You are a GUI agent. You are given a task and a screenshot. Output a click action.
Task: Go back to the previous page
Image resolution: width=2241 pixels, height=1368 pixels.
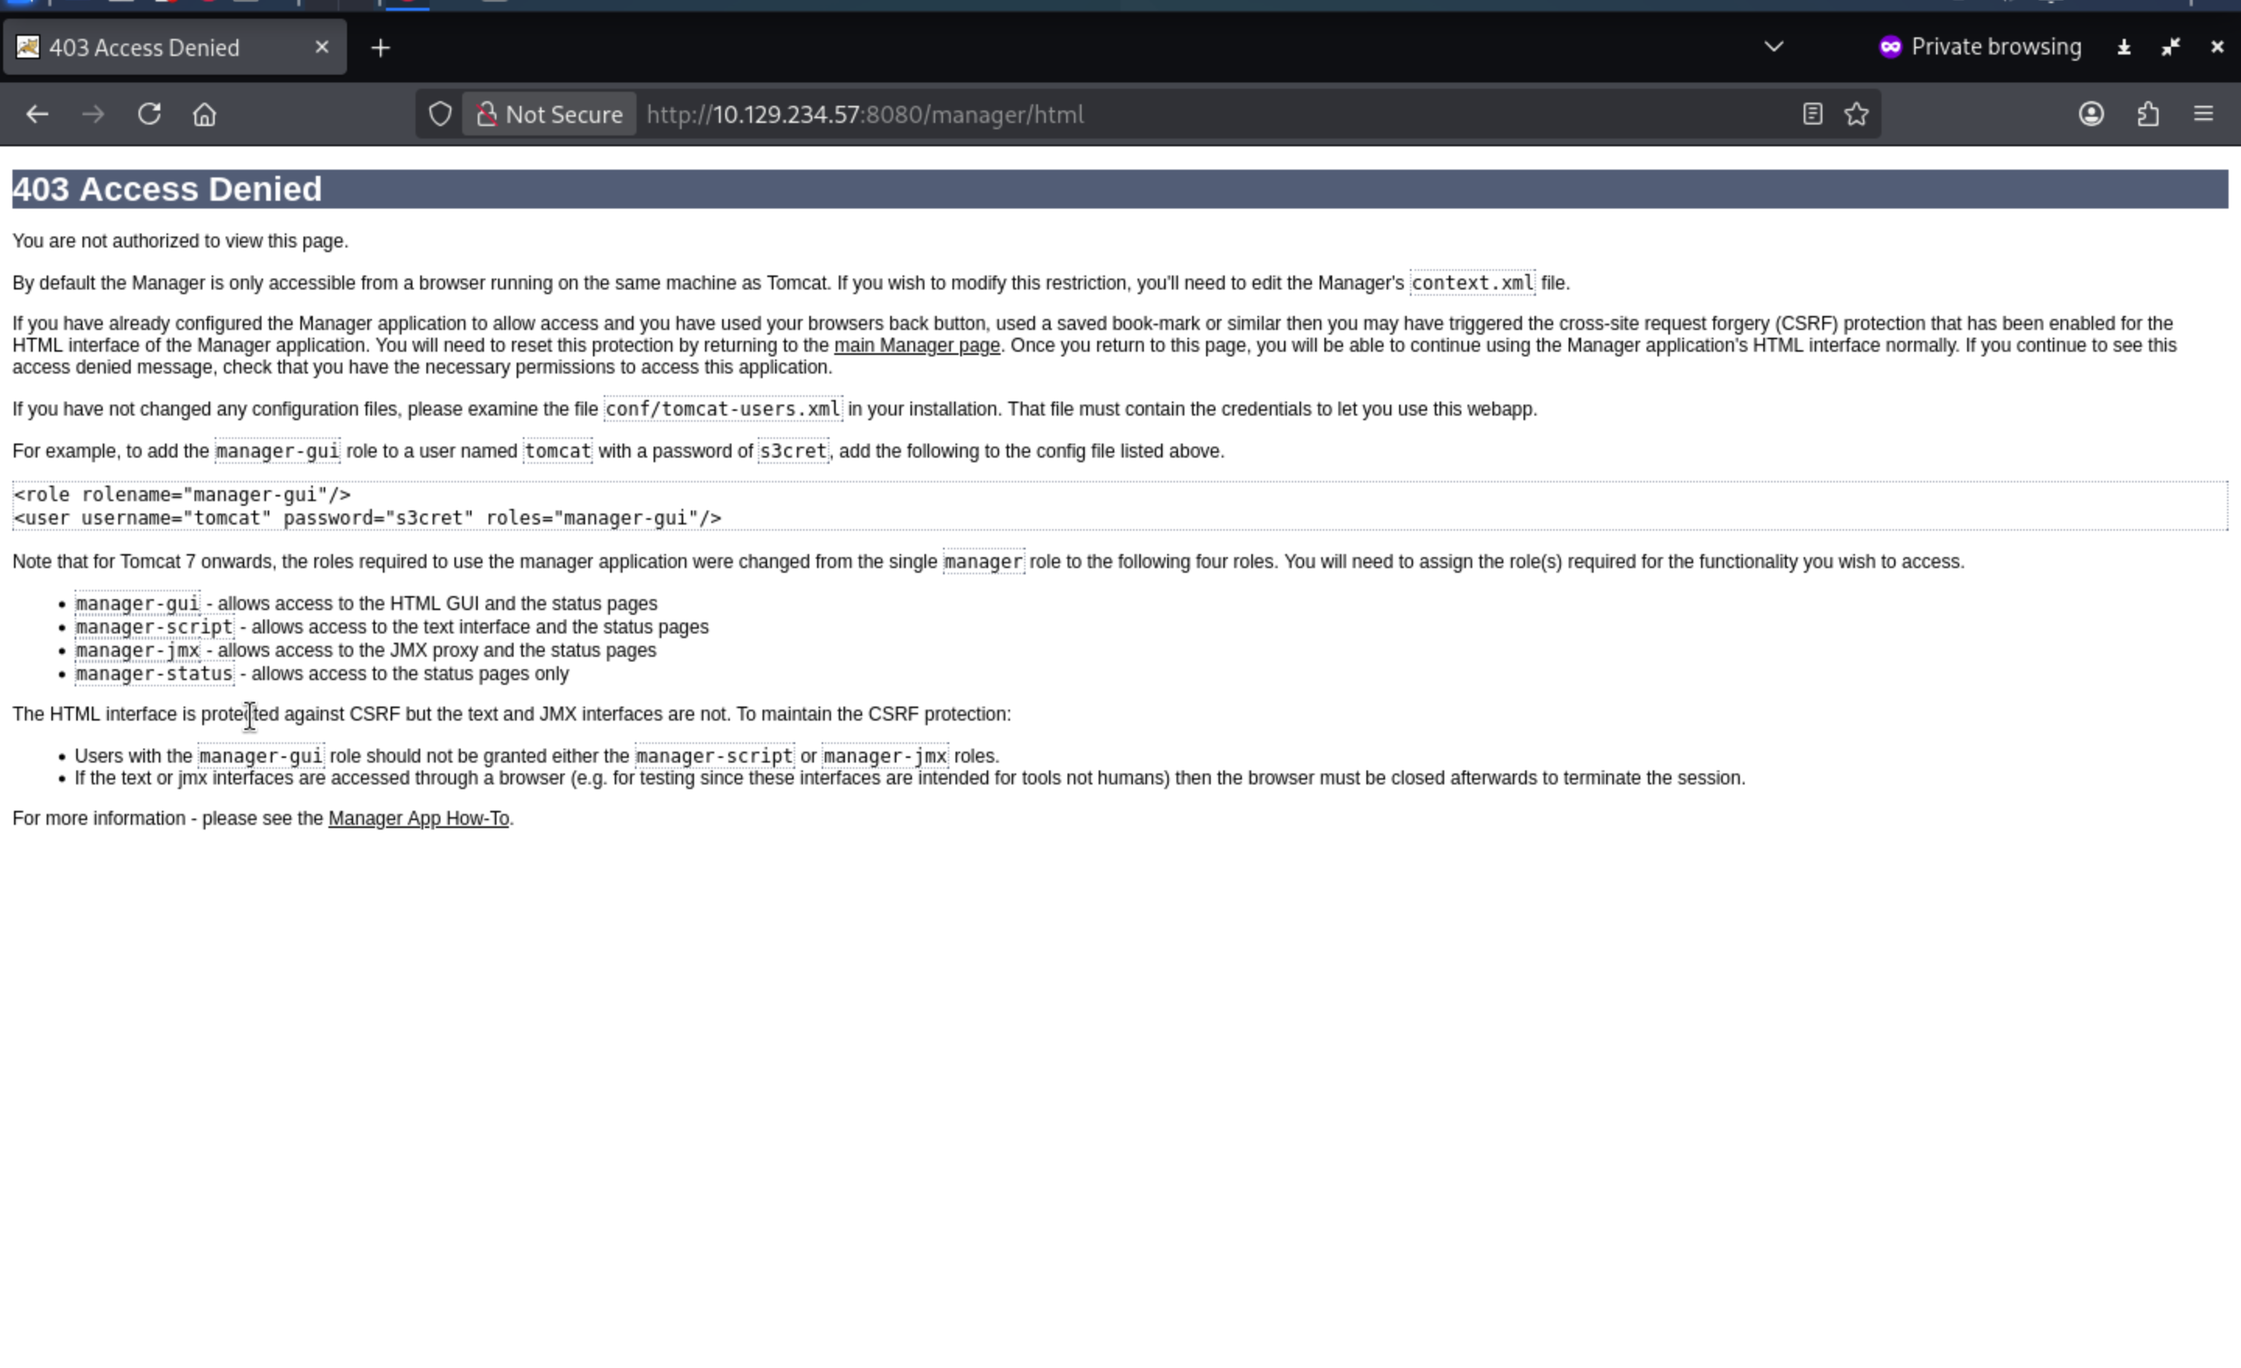37,114
